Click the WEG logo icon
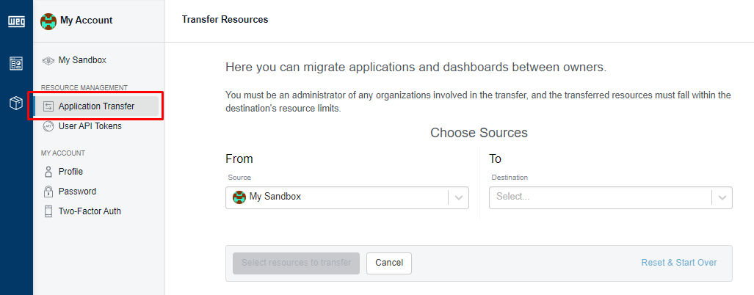Viewport: 754px width, 295px height. 16,22
